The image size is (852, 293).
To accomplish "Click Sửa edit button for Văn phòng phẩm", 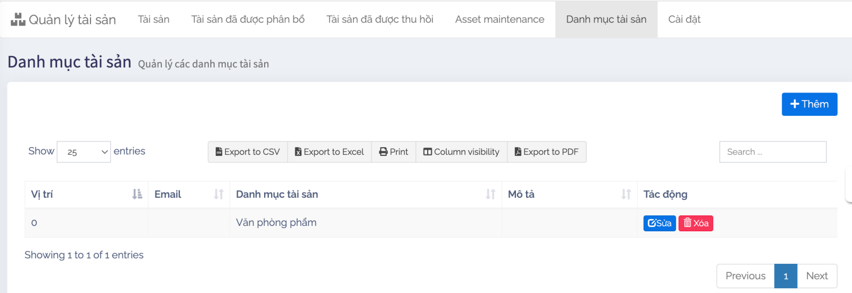I will [x=659, y=223].
